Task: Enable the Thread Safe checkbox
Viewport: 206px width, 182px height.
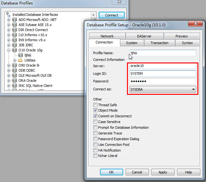Action: click(x=95, y=105)
